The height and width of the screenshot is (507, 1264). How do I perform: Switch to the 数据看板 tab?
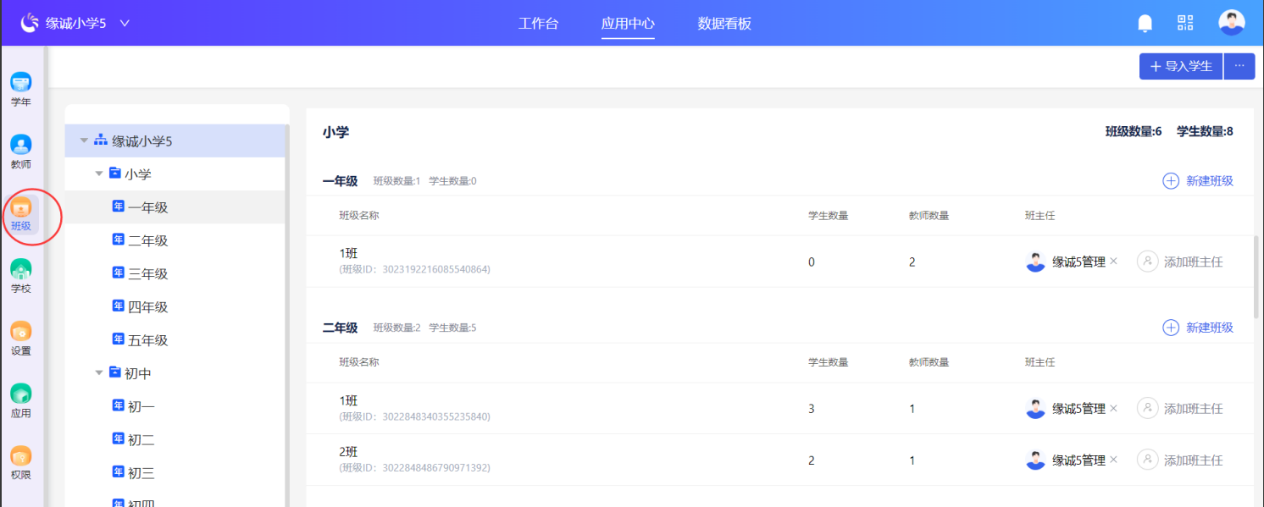[724, 24]
